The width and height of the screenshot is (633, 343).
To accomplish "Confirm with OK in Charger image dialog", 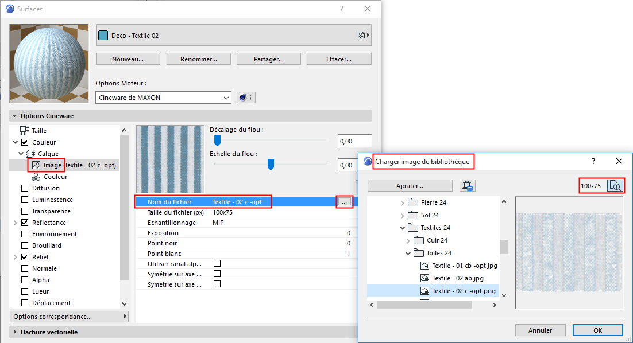I will tap(598, 330).
